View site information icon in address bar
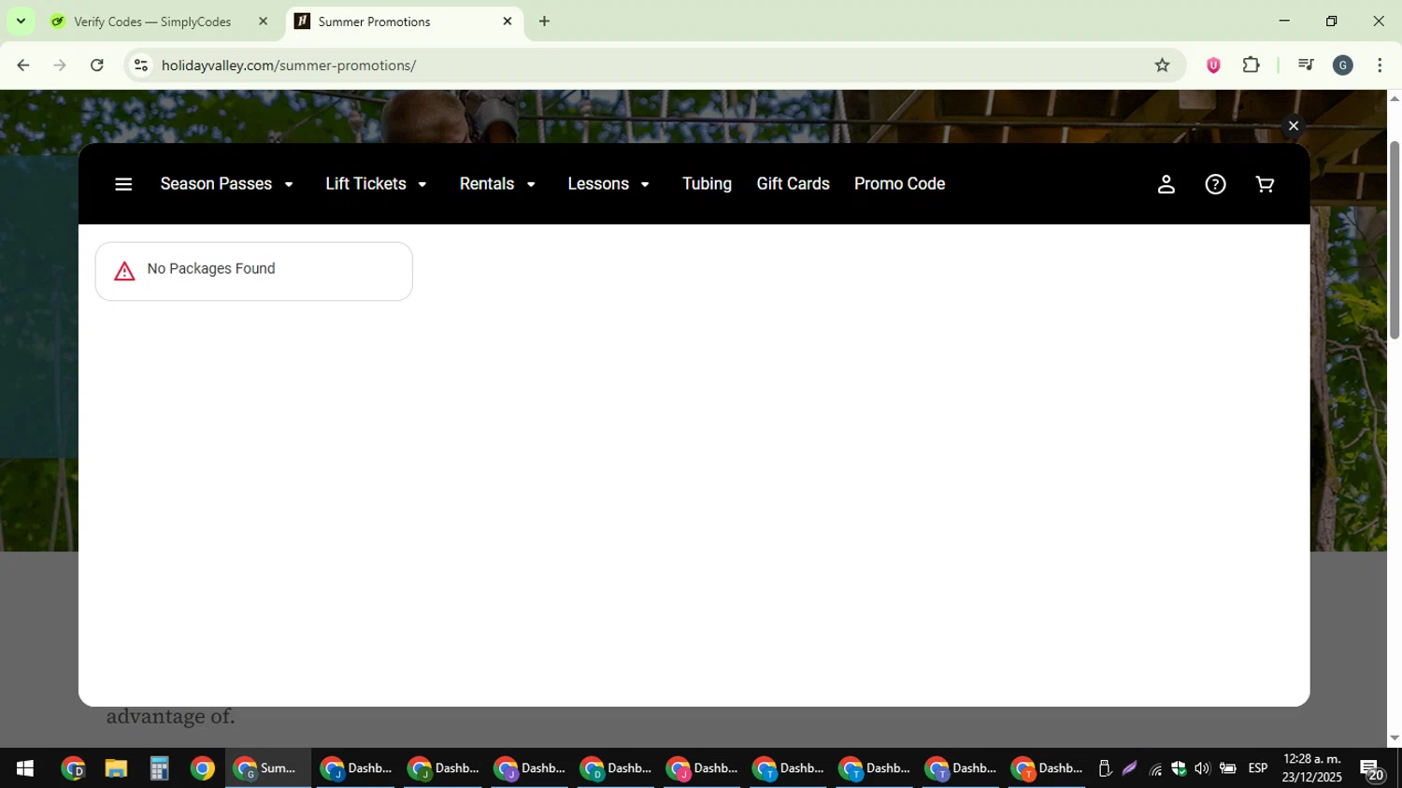The height and width of the screenshot is (788, 1402). (x=141, y=65)
